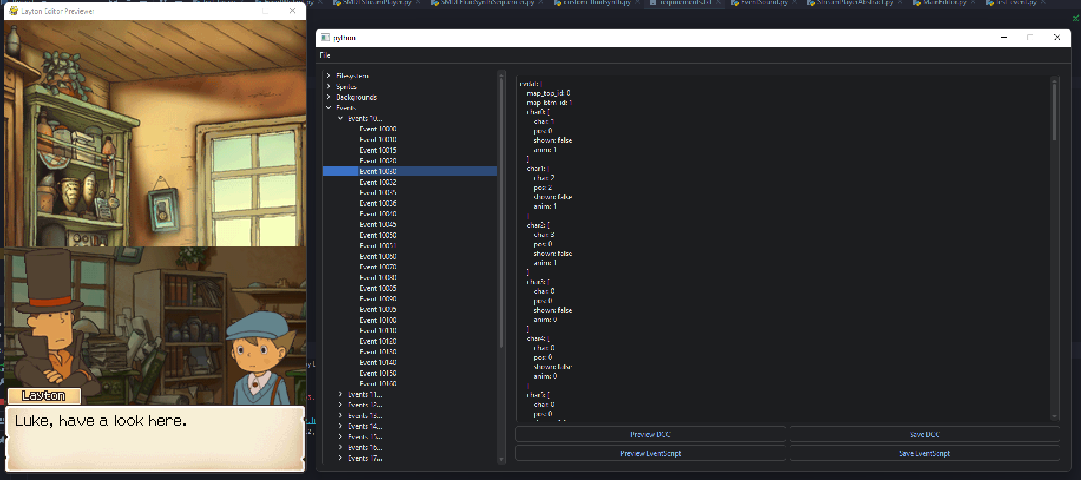Click the evdat text editor scrollbar
The height and width of the screenshot is (480, 1081).
(x=1054, y=112)
